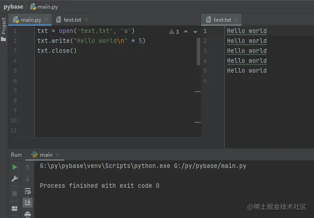Viewport: 314px width, 218px height.
Task: Click the fifth Hello world line in text.txt
Action: [246, 71]
